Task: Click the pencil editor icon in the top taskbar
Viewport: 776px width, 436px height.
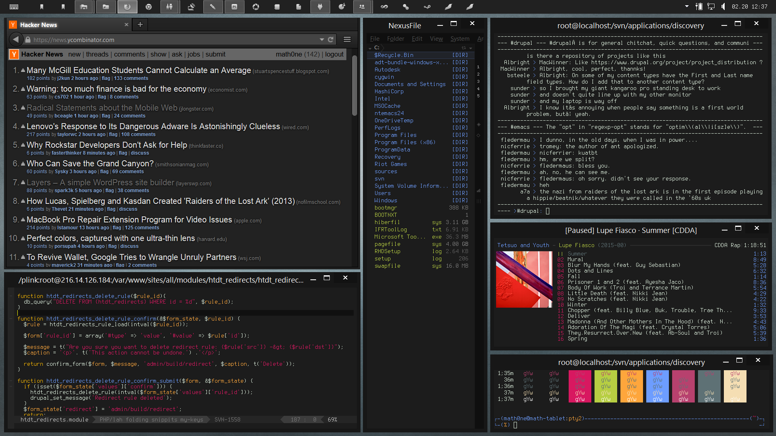Action: pyautogui.click(x=213, y=7)
